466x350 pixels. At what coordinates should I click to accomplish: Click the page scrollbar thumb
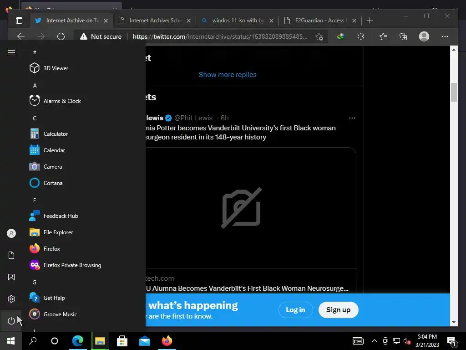[454, 92]
